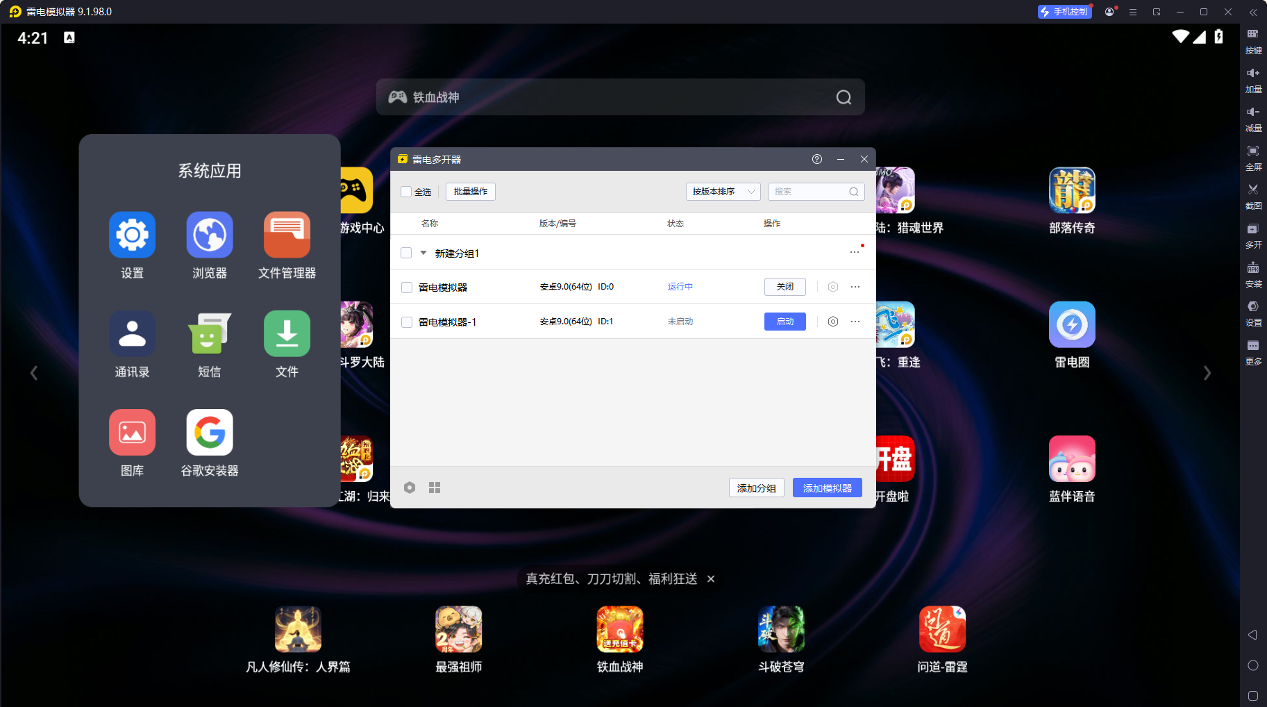Collapse the 新建分组1 group triangle
The height and width of the screenshot is (707, 1267).
[423, 253]
